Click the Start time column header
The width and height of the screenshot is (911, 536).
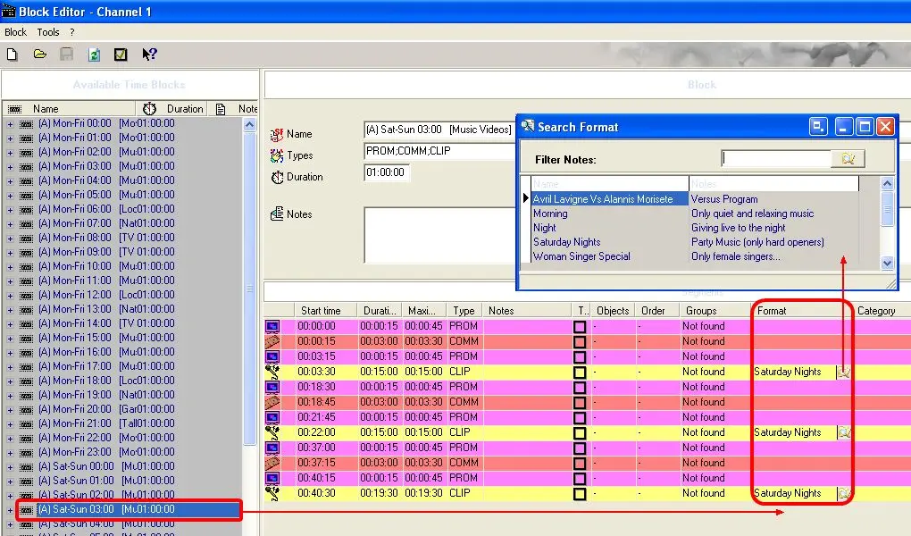[321, 311]
